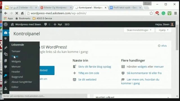This screenshot has height=101, width=180.
Task: Click monitor icon beside Se dit websted
Action: point(75,79)
